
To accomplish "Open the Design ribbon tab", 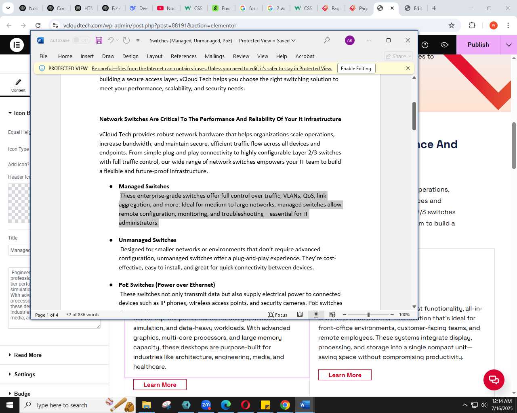I will 130,56.
